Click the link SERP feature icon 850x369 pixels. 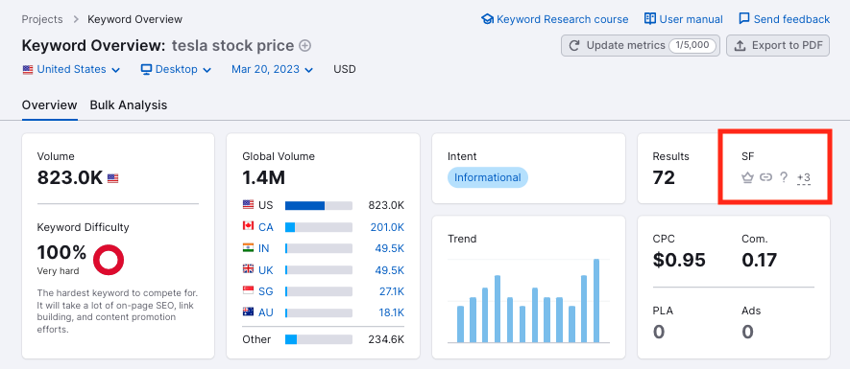pyautogui.click(x=765, y=177)
